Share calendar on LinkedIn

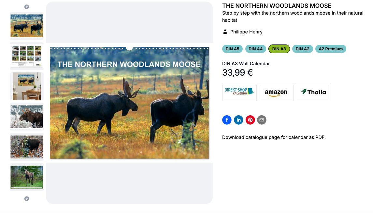coord(238,120)
